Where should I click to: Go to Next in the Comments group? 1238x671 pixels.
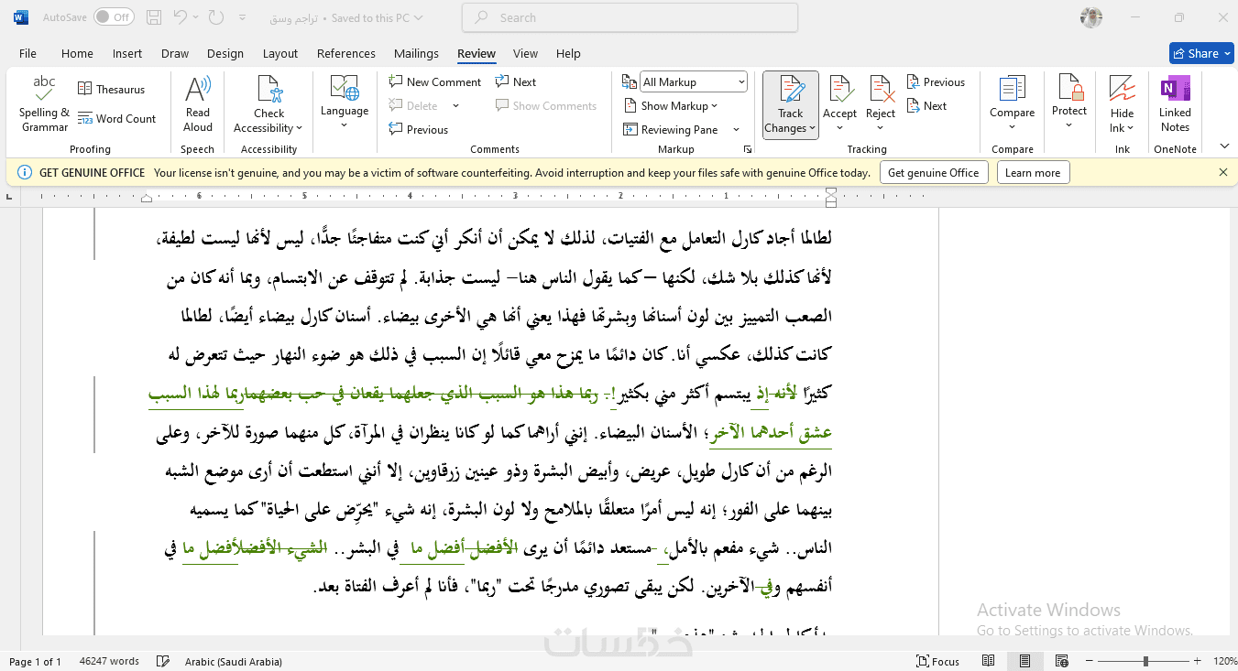[516, 82]
